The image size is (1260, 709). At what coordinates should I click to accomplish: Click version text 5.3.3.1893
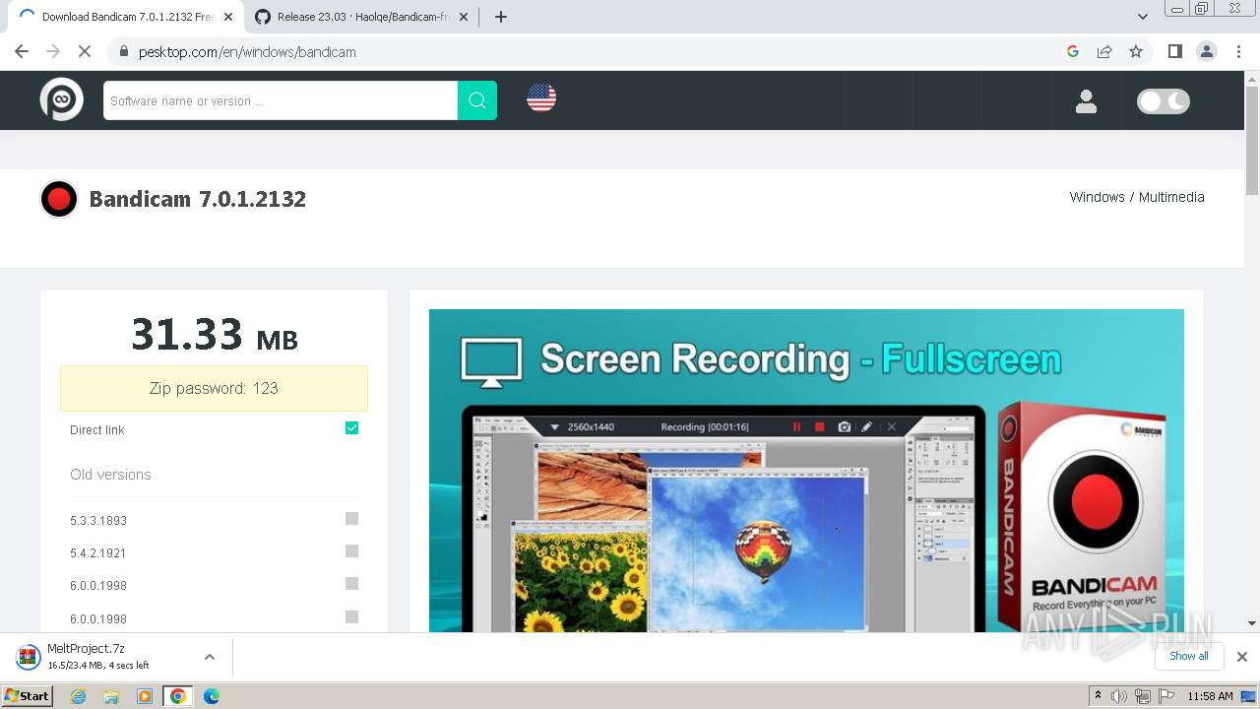pos(98,521)
